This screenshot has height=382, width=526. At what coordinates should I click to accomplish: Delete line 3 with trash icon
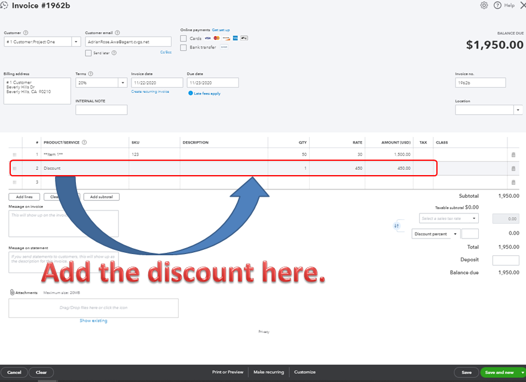513,182
